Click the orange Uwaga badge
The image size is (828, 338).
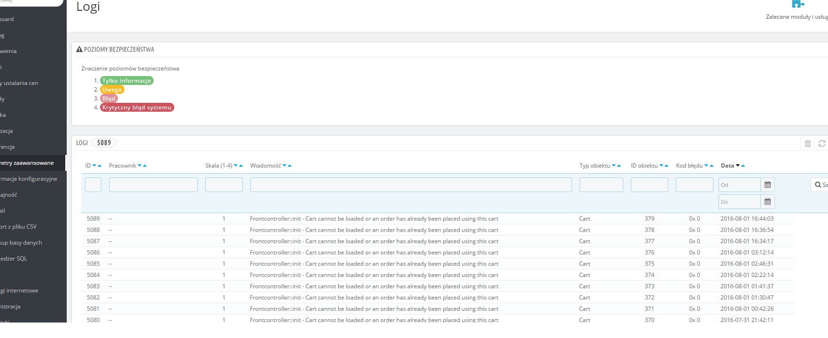point(112,90)
